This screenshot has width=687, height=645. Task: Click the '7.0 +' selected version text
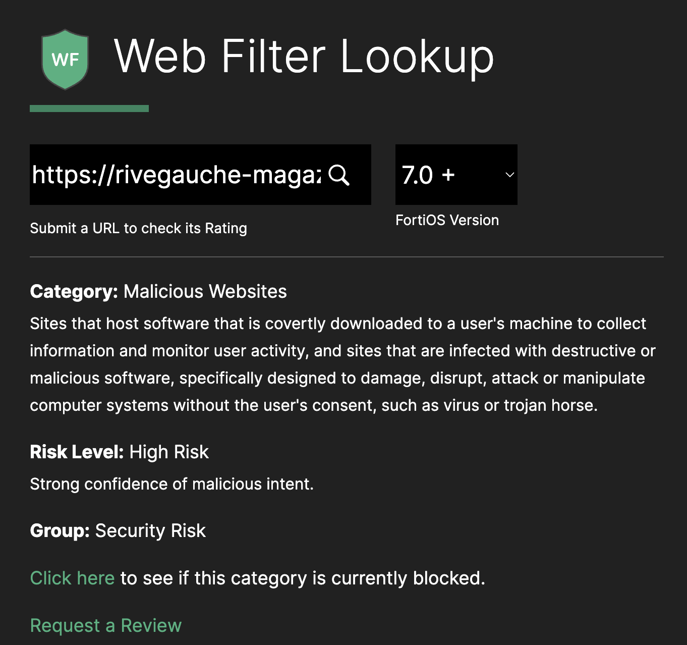coord(428,175)
